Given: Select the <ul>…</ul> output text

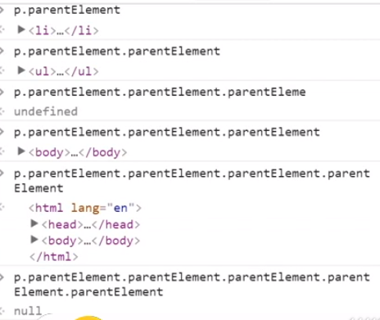Looking at the screenshot, I should pos(64,71).
